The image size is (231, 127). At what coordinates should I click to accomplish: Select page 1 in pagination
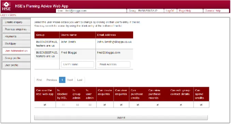(x=62, y=80)
